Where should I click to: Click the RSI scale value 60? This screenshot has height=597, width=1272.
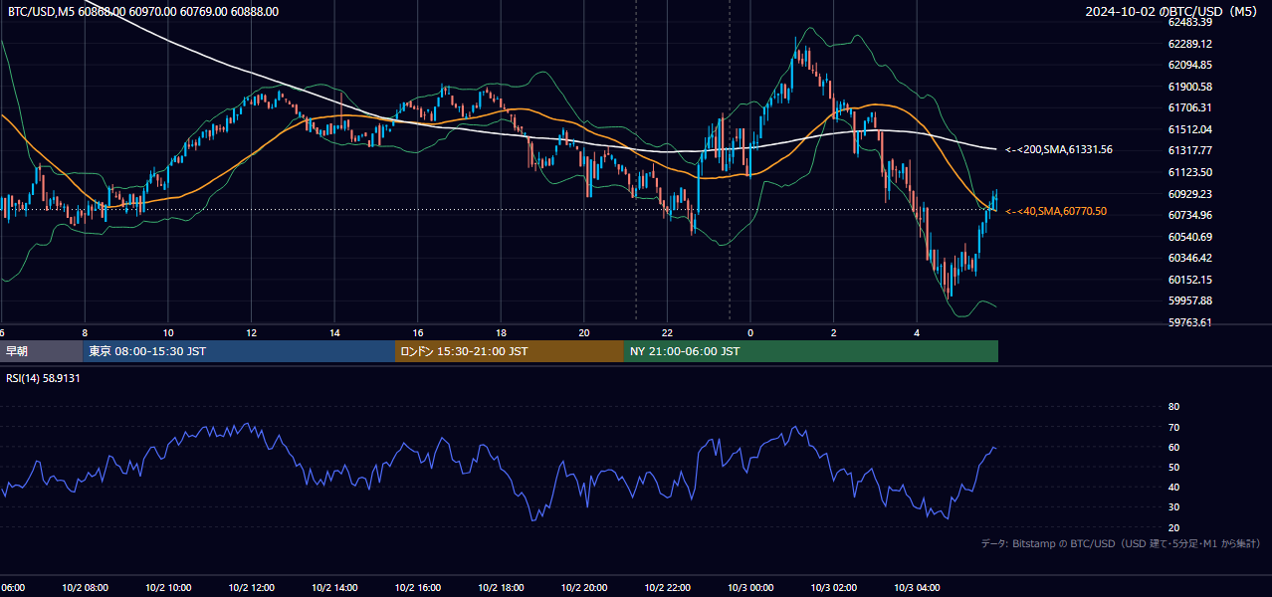[1173, 447]
